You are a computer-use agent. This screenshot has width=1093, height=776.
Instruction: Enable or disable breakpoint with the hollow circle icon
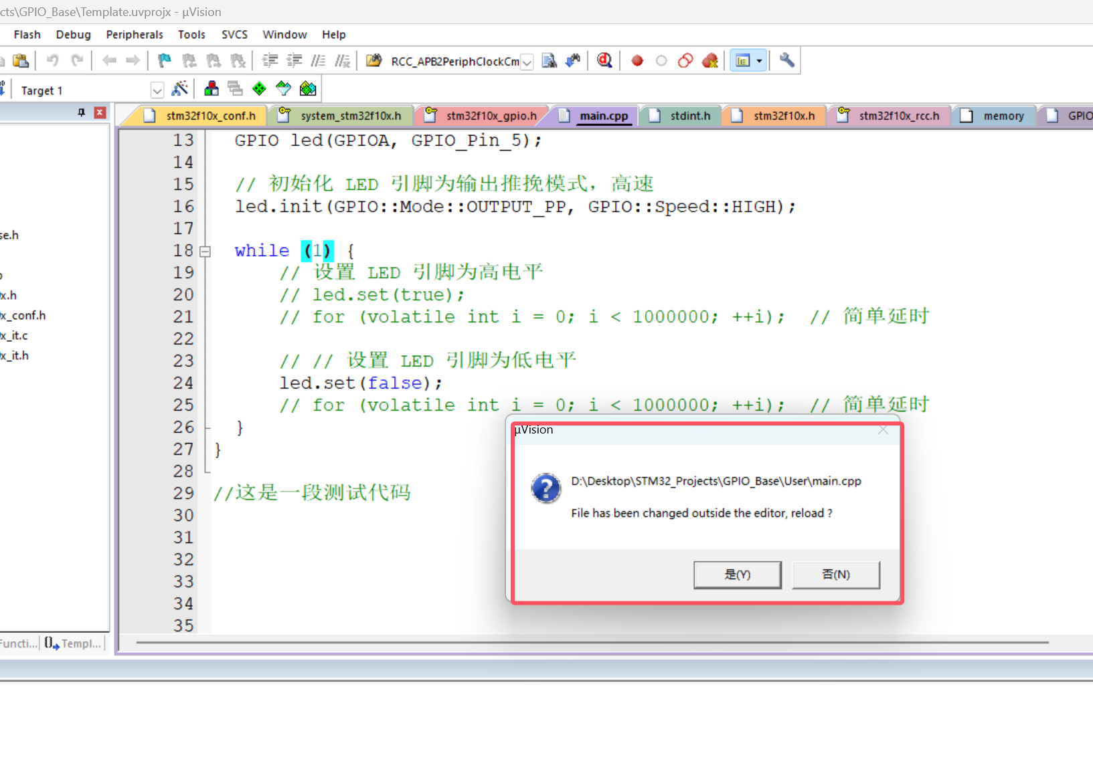tap(661, 61)
